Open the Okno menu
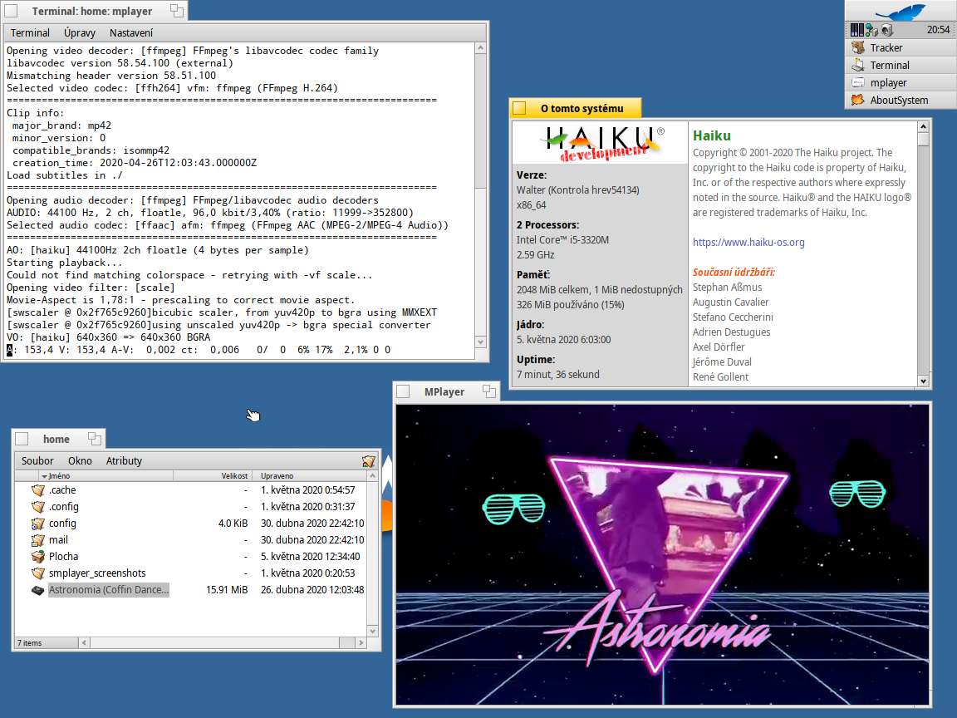Screen dimensions: 957x718 pyautogui.click(x=80, y=461)
